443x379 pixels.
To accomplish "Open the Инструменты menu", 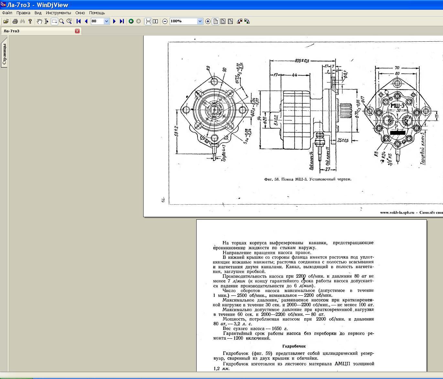I will 58,13.
